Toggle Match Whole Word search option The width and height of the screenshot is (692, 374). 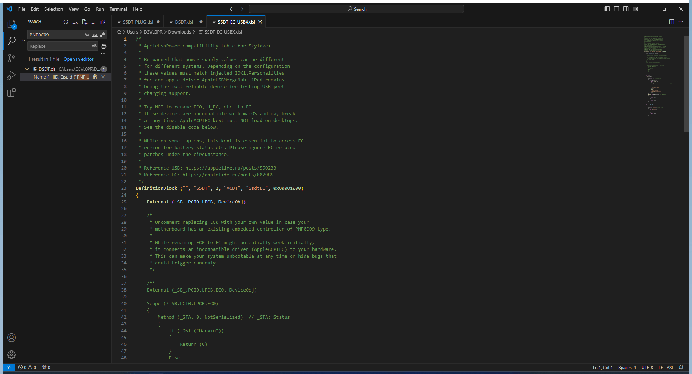tap(95, 35)
